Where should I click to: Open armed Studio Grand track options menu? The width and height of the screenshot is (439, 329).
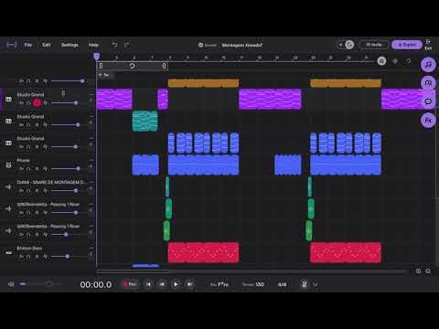click(91, 101)
